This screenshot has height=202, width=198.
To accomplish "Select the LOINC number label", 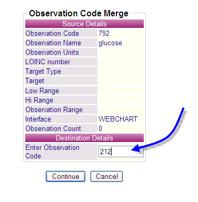I will click(48, 62).
